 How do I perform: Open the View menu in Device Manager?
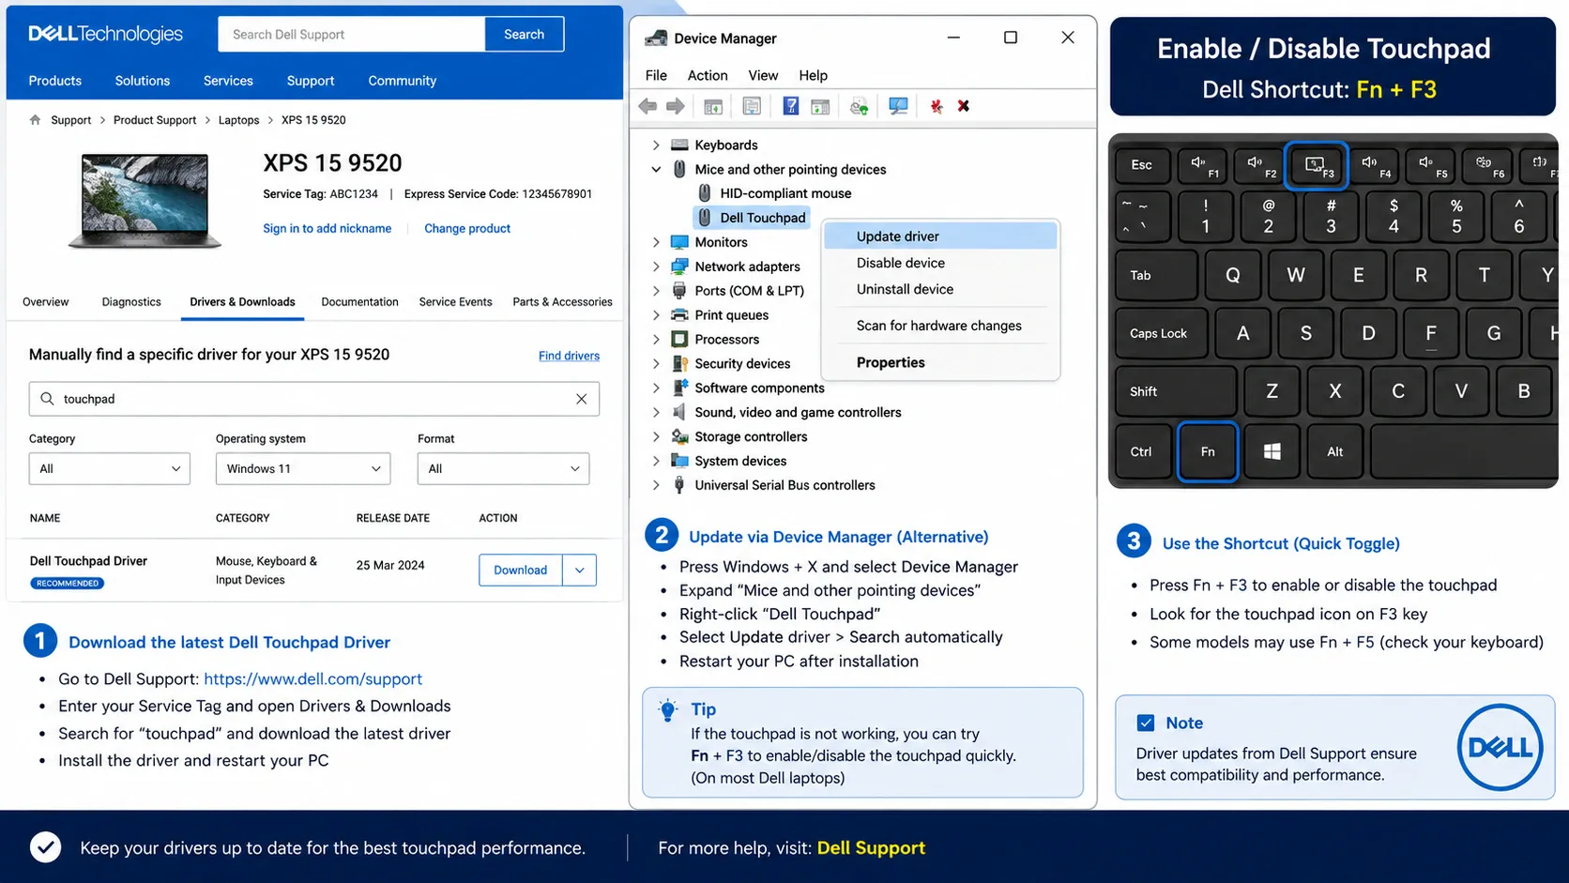click(763, 75)
